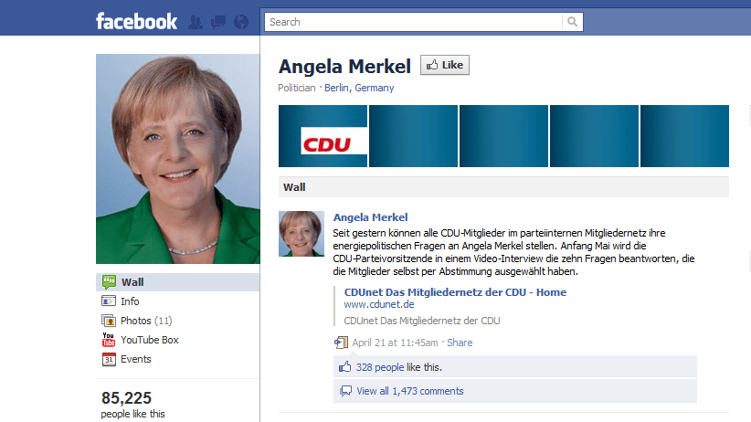Click the comment bubble icon beside View all
The width and height of the screenshot is (751, 422).
click(x=345, y=391)
